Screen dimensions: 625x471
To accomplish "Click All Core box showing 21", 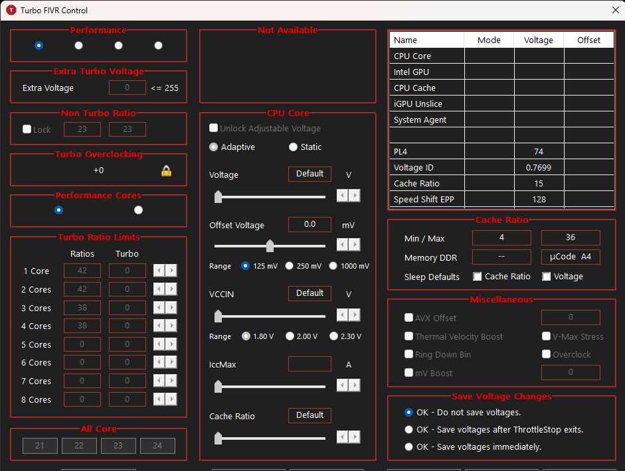I will (x=40, y=446).
